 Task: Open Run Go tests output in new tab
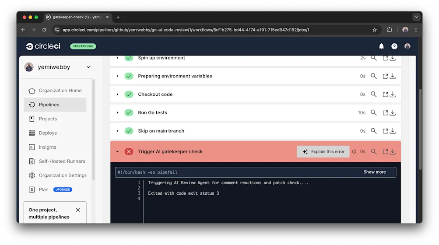click(385, 112)
